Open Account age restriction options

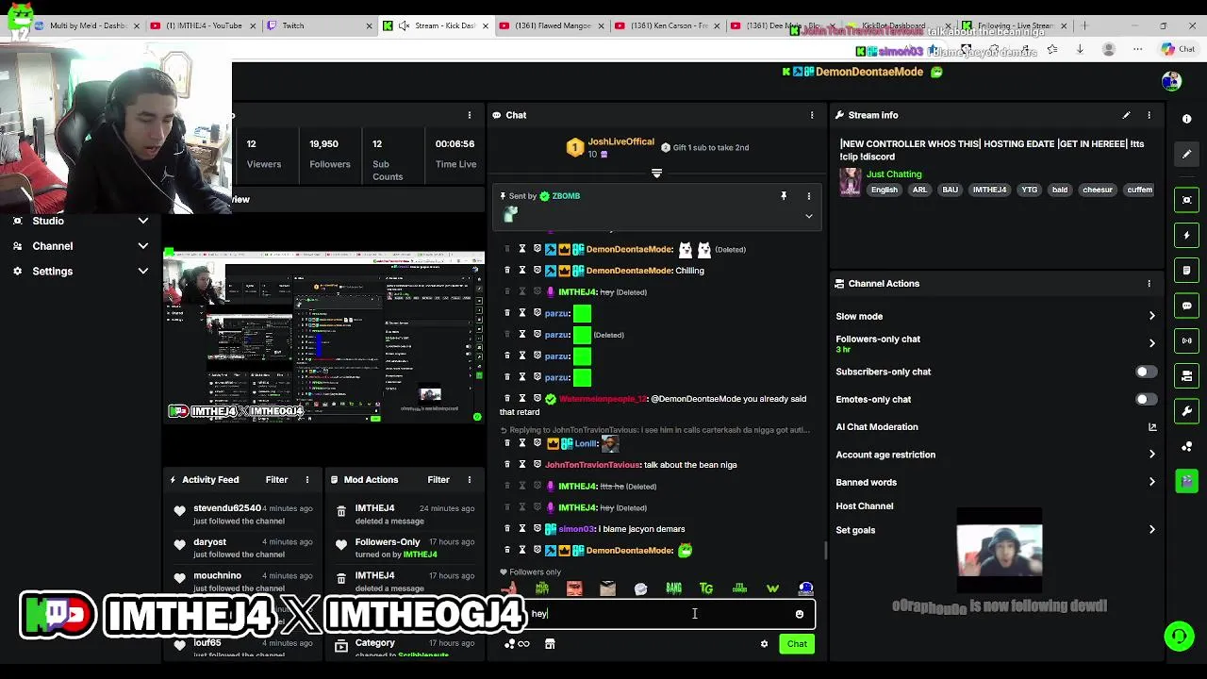click(995, 455)
